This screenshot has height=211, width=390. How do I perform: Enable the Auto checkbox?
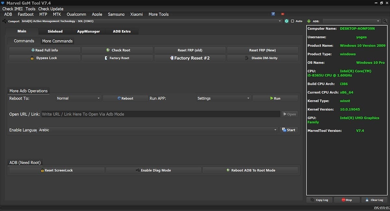click(292, 21)
